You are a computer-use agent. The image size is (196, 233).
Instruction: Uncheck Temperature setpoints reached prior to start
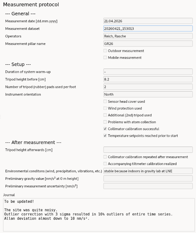[105, 136]
